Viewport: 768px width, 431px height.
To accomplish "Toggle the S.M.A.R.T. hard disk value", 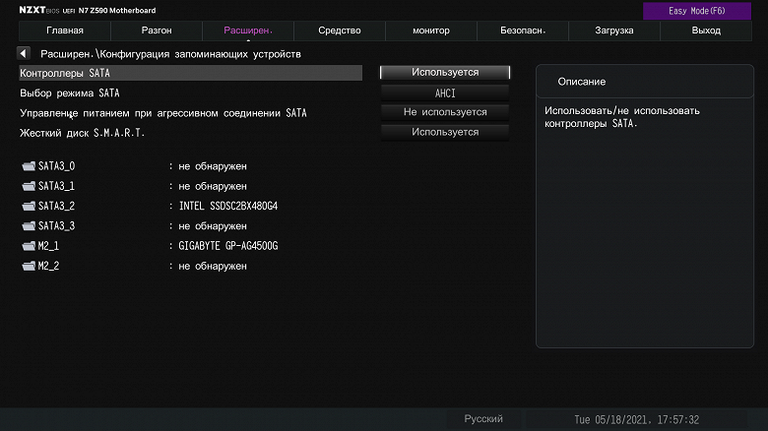I will pos(445,132).
